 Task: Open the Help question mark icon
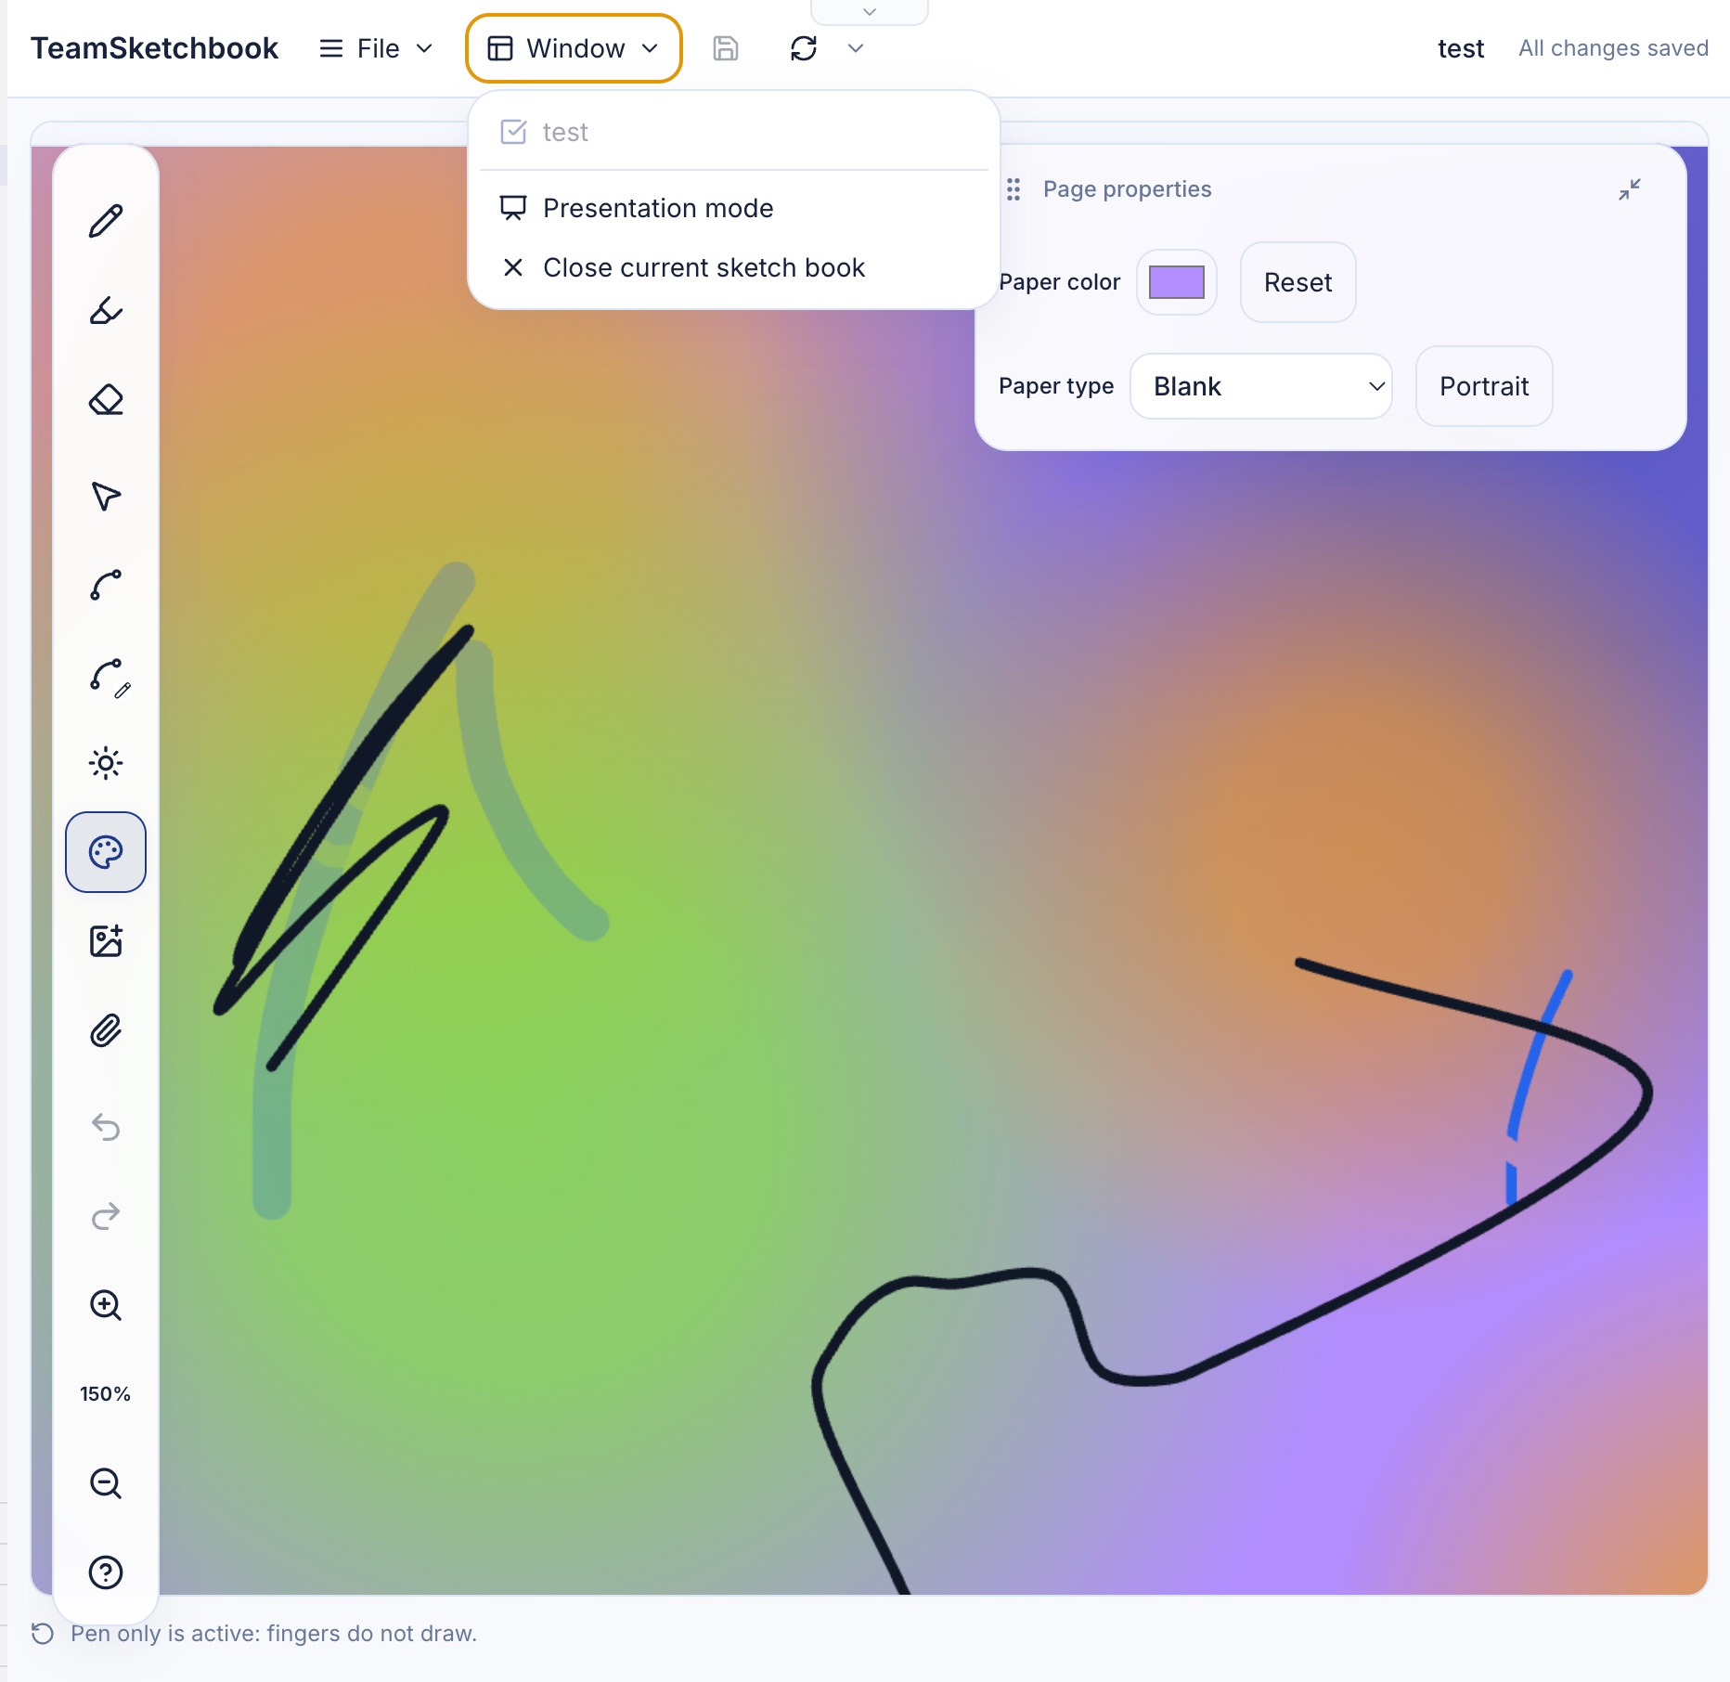coord(106,1572)
